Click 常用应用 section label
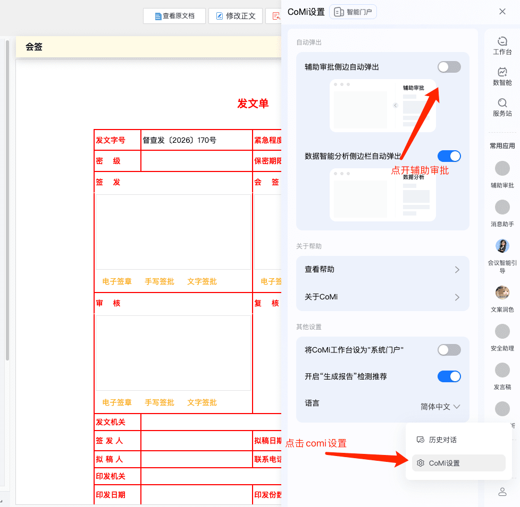Screen dimensions: 520x507 [502, 145]
